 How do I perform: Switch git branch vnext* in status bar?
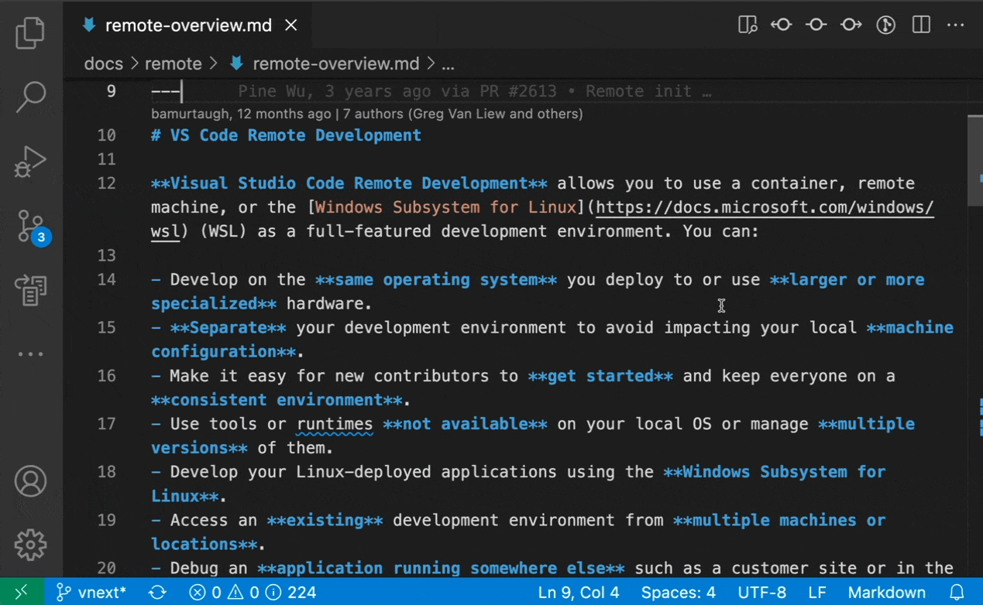pos(91,593)
